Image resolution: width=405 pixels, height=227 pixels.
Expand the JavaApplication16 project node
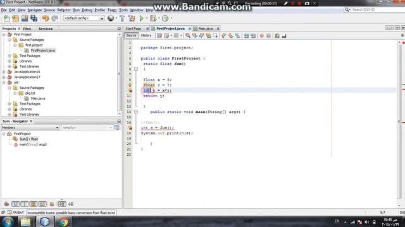pos(4,72)
